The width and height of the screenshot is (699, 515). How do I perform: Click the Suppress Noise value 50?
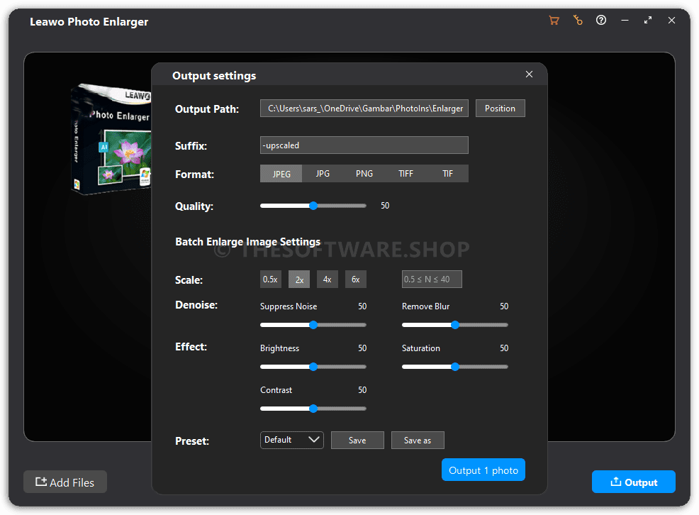click(362, 306)
